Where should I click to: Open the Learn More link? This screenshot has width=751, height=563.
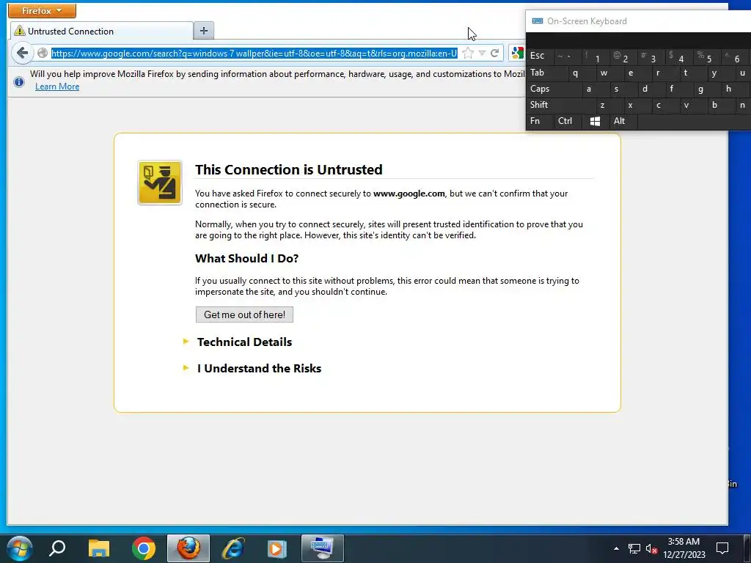(57, 87)
